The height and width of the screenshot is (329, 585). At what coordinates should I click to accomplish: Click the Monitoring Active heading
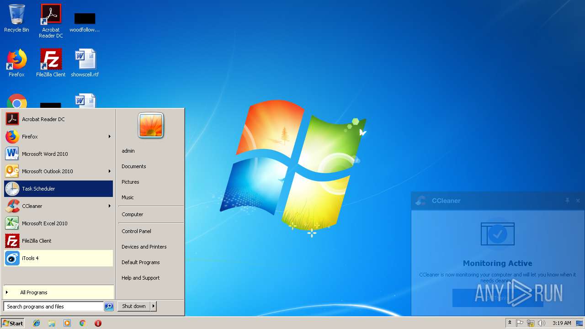pos(498,263)
